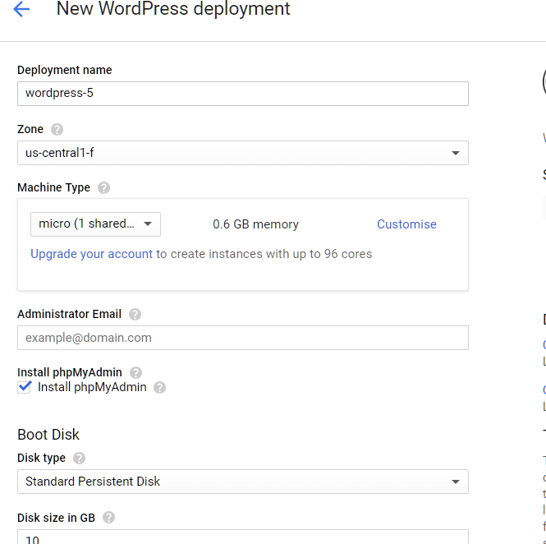This screenshot has width=546, height=544.
Task: Click the Administrator Email input field
Action: [x=242, y=338]
